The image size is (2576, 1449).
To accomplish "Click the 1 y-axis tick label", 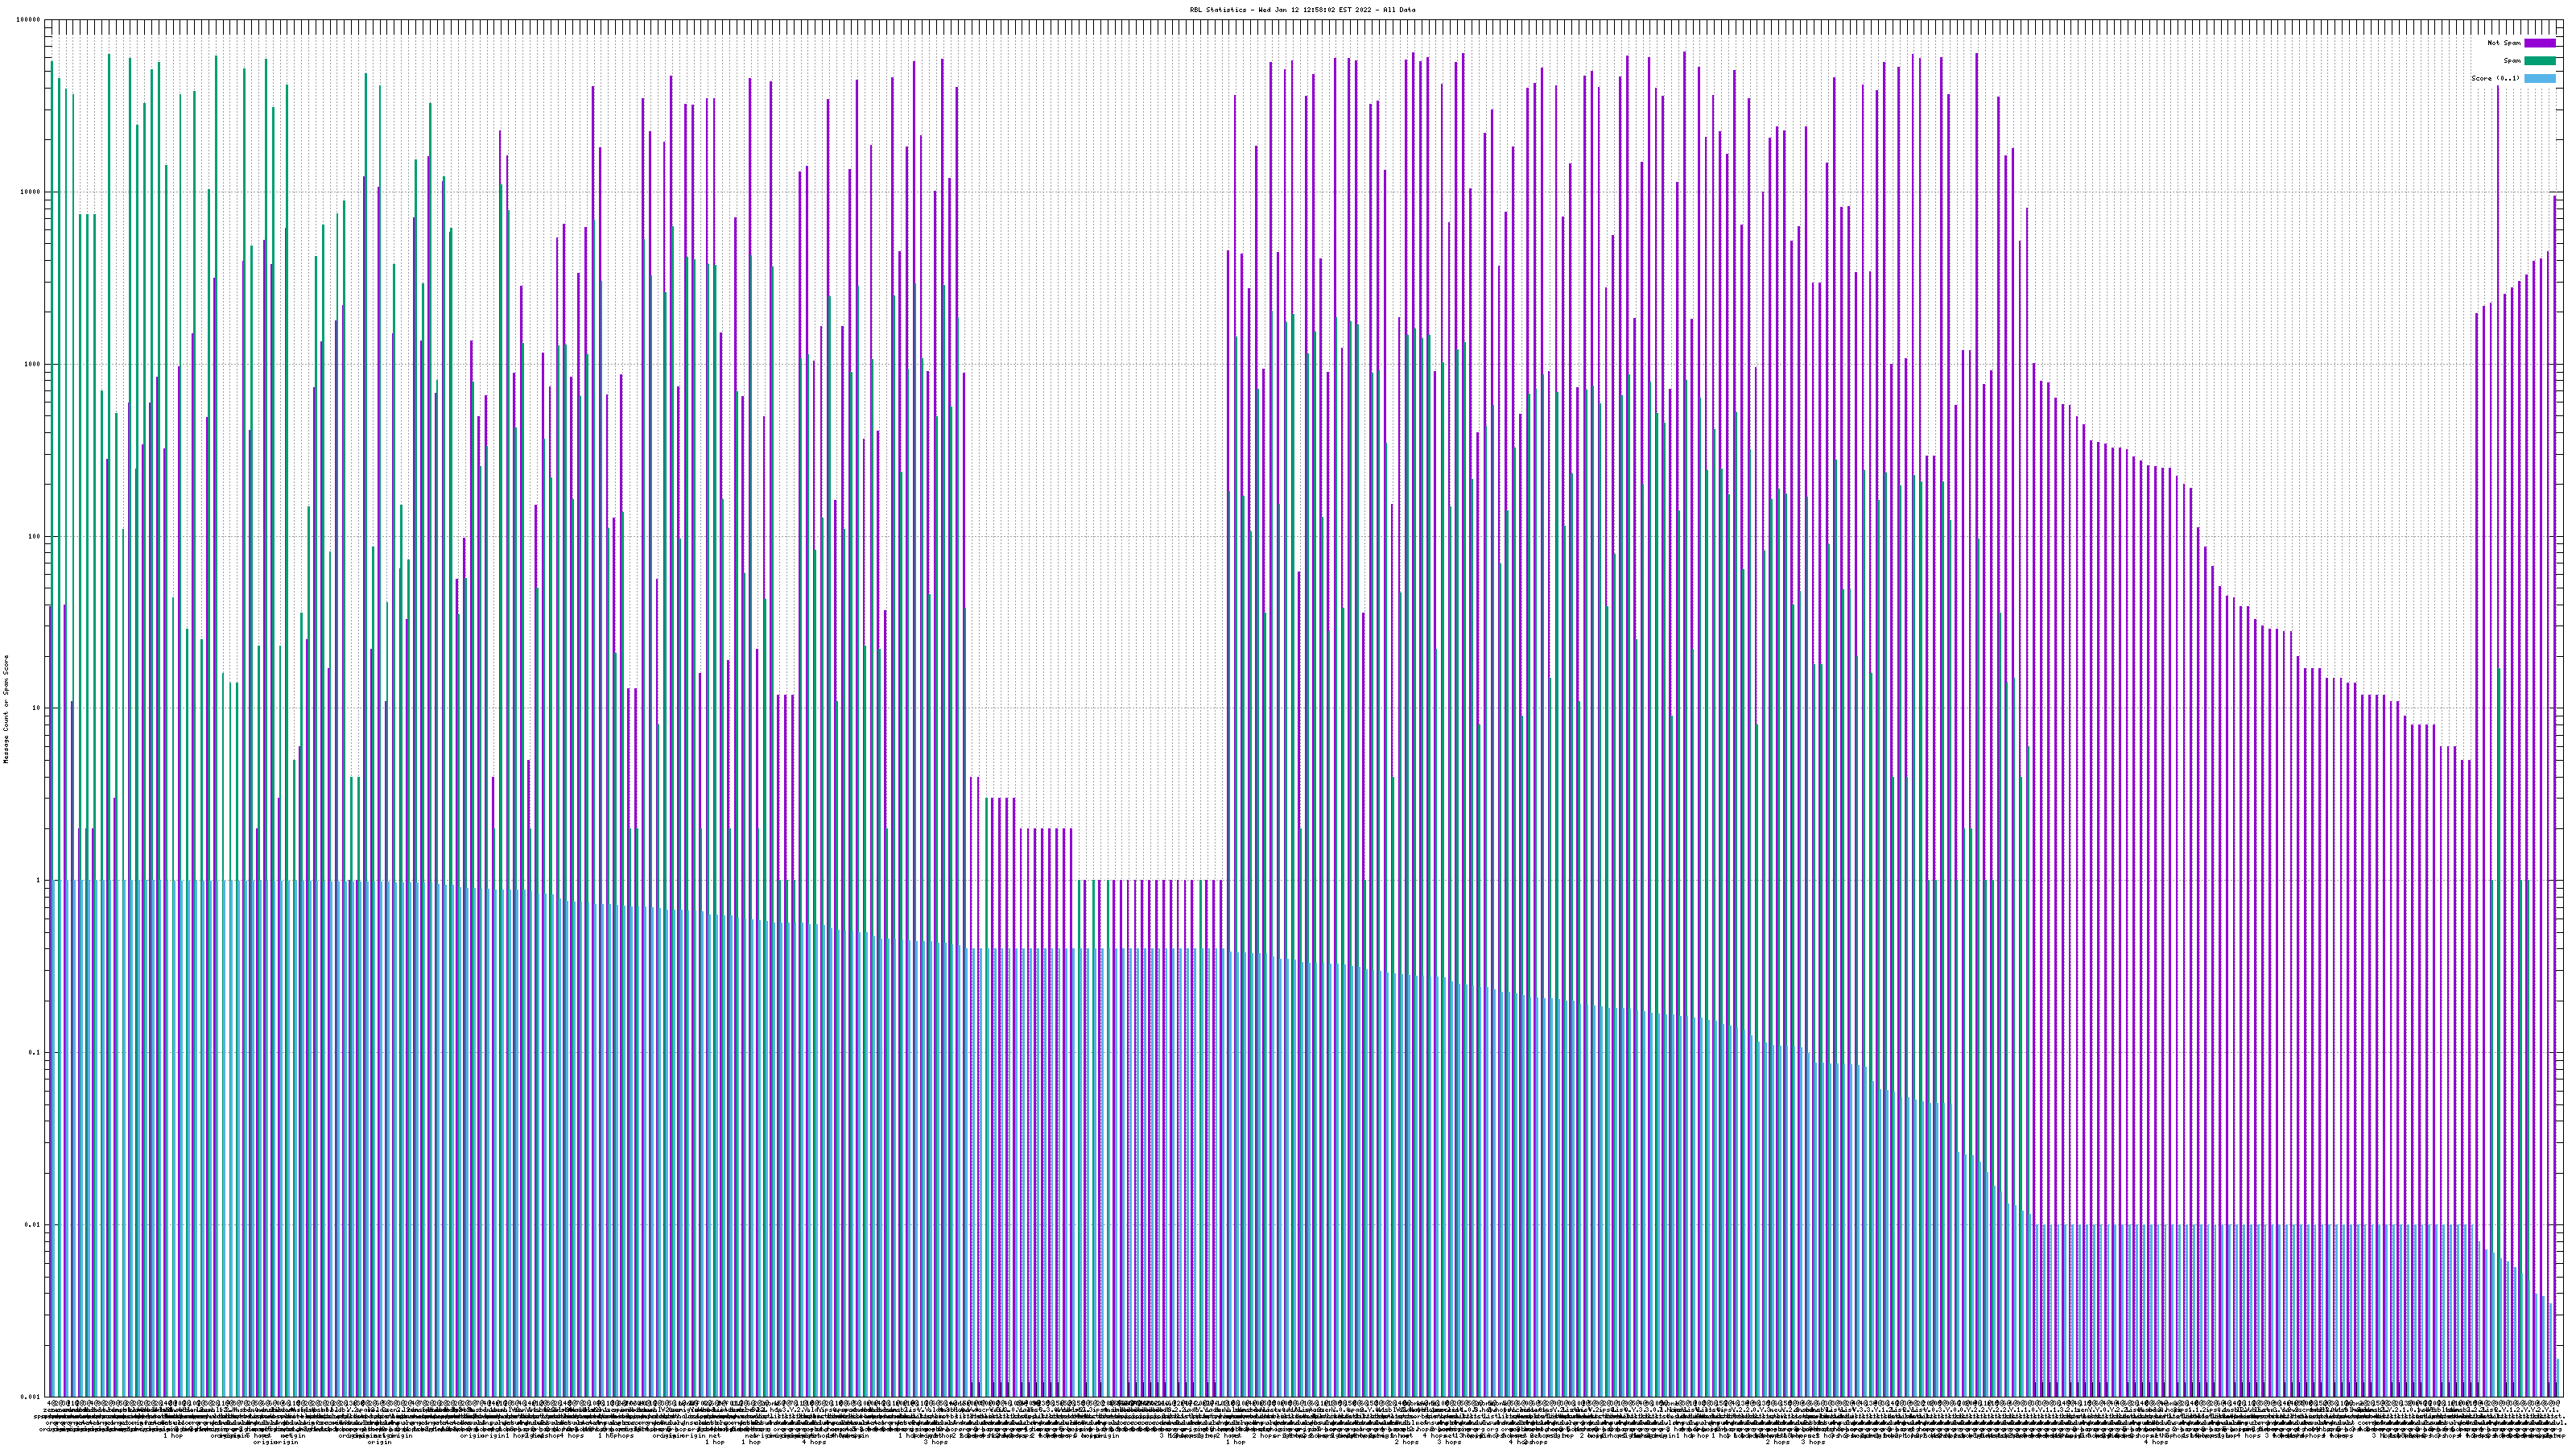I will click(38, 881).
